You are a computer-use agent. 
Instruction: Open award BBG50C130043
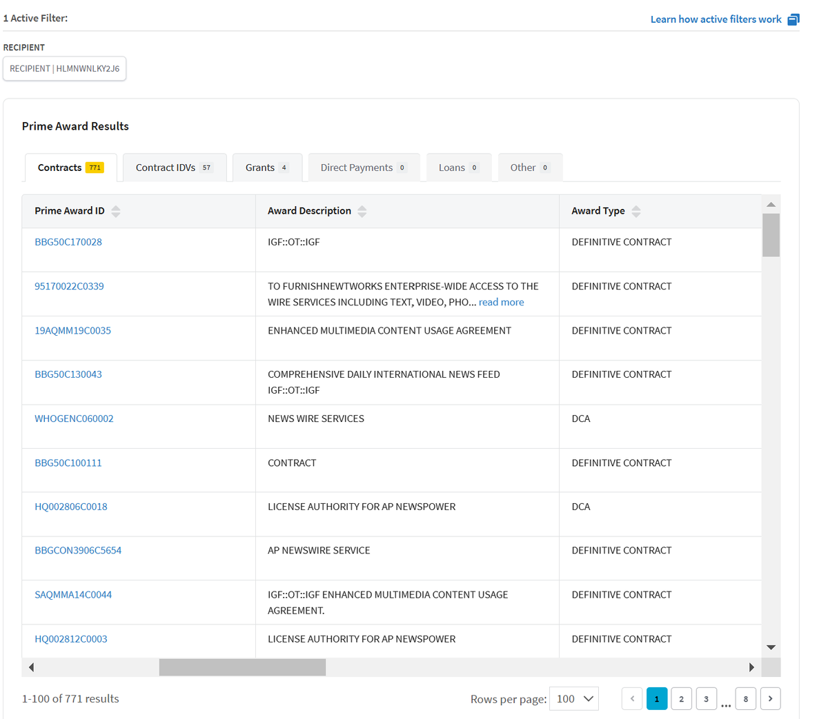[68, 374]
